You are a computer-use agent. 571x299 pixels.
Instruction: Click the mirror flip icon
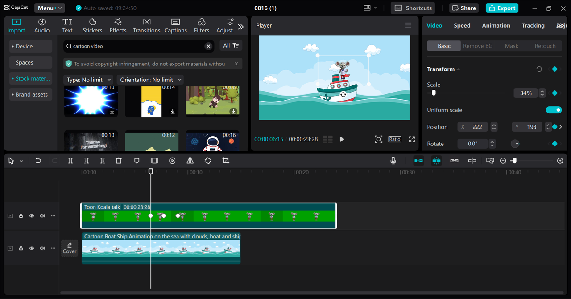(190, 161)
